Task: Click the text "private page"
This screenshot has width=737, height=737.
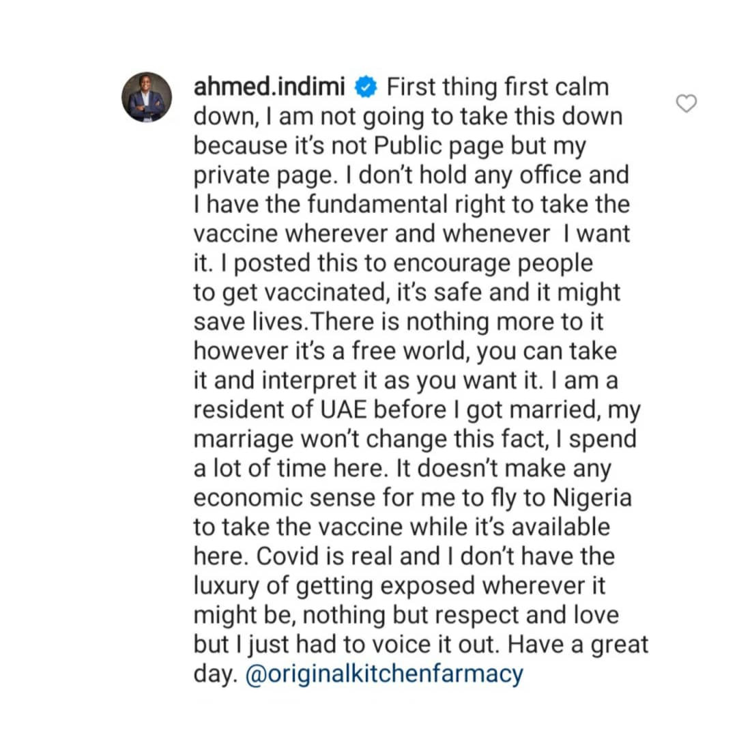Action: click(262, 175)
